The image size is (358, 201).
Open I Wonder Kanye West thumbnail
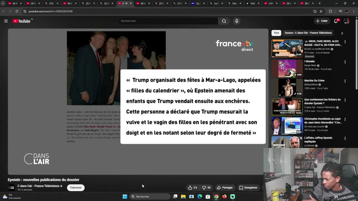tap(287, 68)
